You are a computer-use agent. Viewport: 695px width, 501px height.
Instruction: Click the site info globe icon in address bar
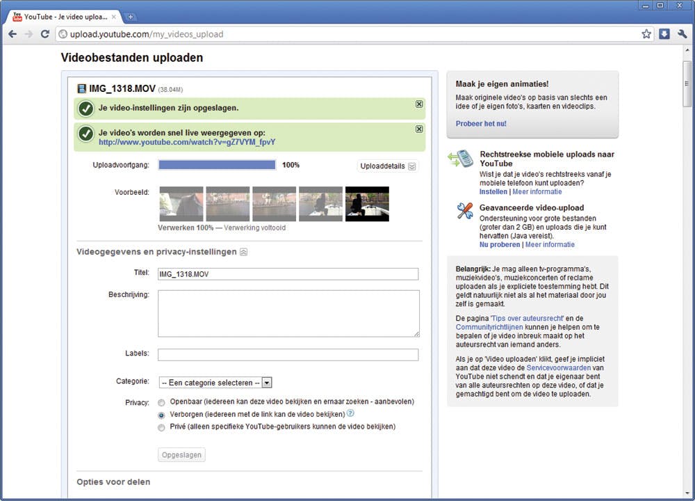(x=63, y=34)
